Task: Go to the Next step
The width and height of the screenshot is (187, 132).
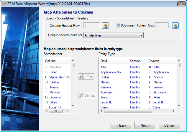Action: pos(145,126)
